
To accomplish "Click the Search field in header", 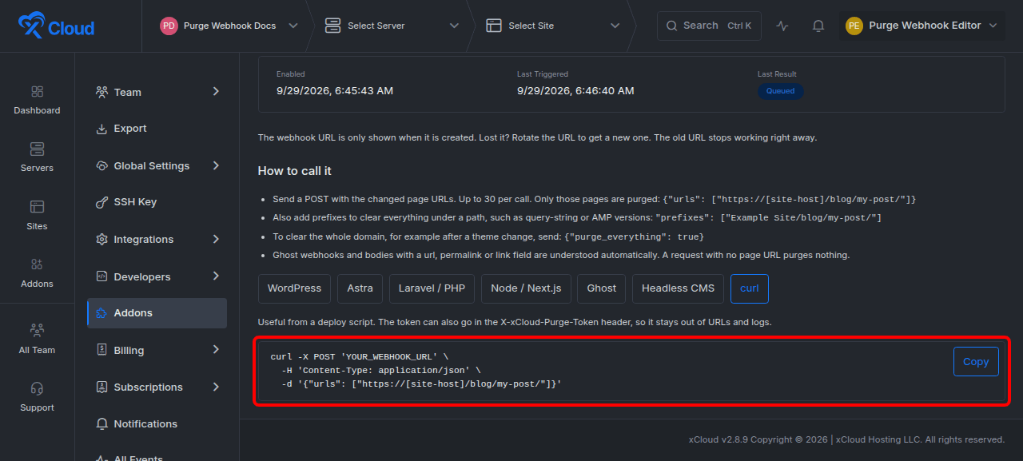I will (x=709, y=26).
